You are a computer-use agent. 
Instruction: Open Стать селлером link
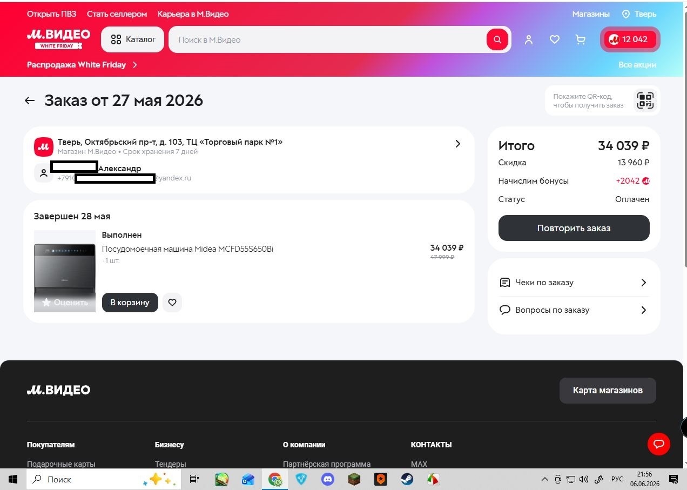coord(117,14)
